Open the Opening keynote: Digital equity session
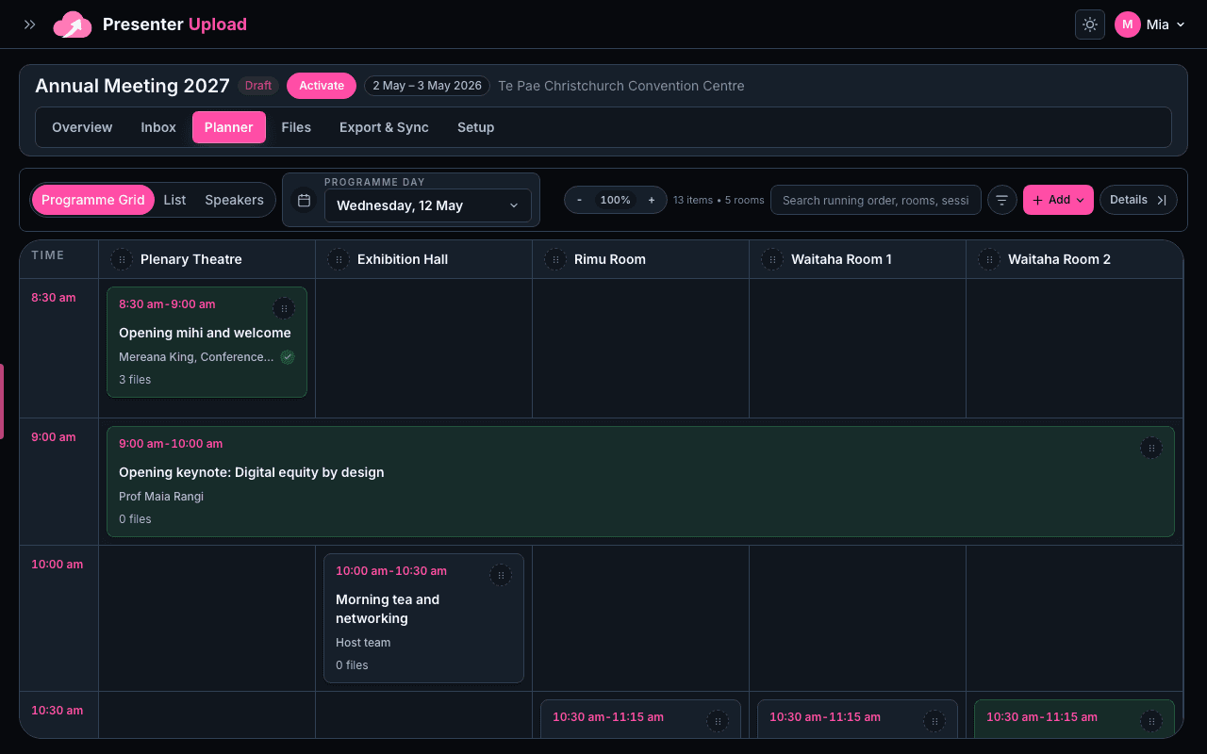Image resolution: width=1207 pixels, height=754 pixels. tap(640, 482)
